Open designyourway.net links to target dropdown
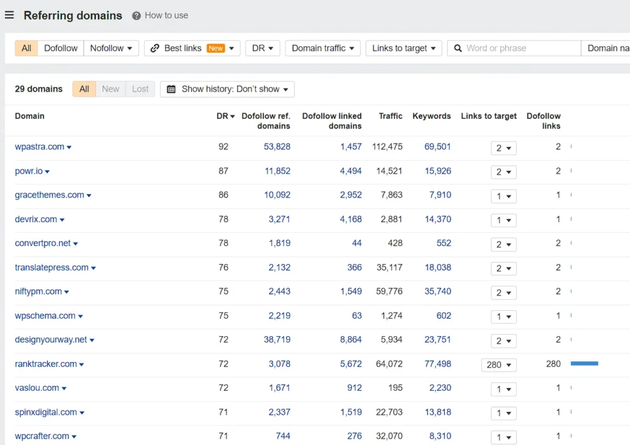This screenshot has width=630, height=445. pos(503,341)
